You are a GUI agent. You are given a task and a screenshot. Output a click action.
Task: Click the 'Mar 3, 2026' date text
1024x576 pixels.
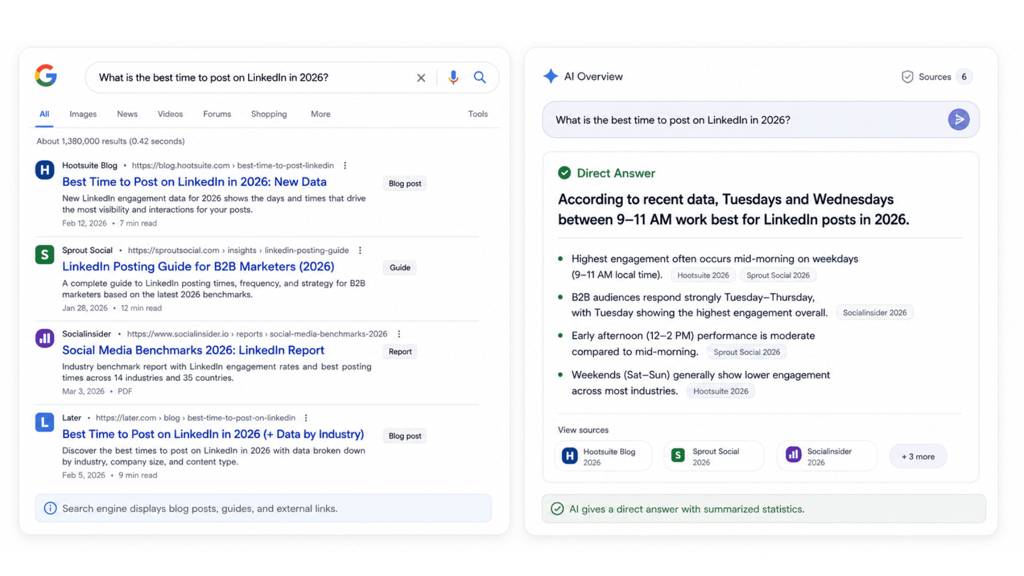click(83, 391)
